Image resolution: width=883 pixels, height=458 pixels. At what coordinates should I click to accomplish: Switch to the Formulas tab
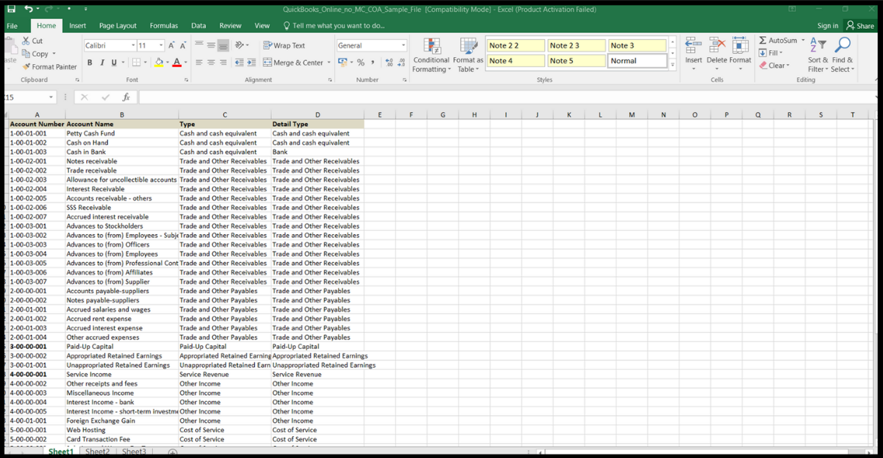click(x=164, y=26)
